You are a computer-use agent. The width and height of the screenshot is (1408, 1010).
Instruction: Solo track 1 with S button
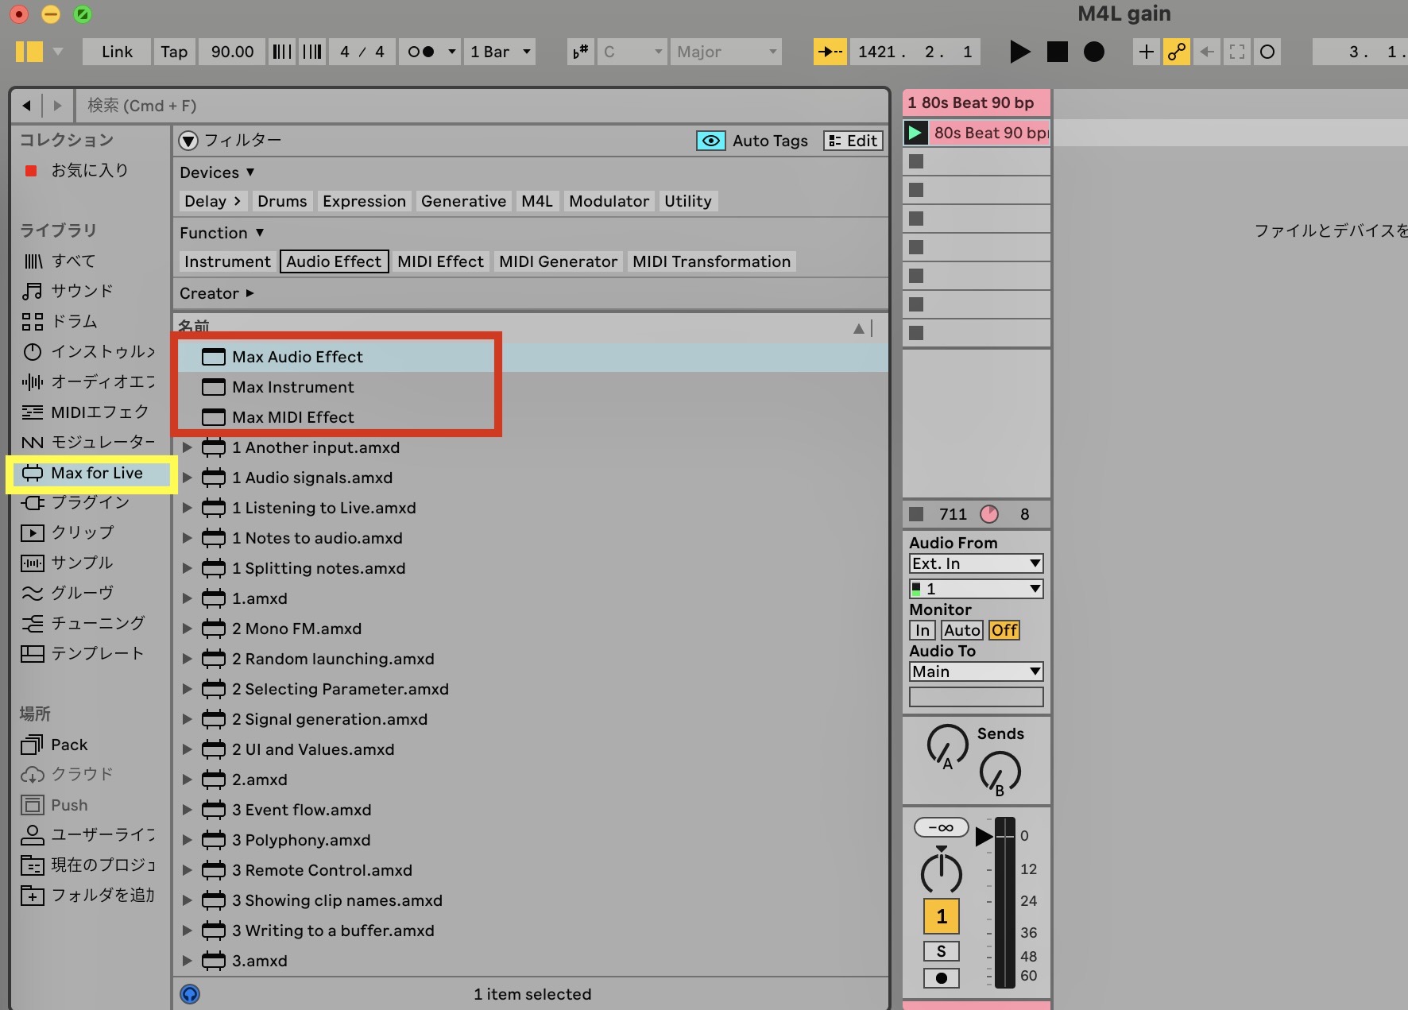(x=941, y=951)
